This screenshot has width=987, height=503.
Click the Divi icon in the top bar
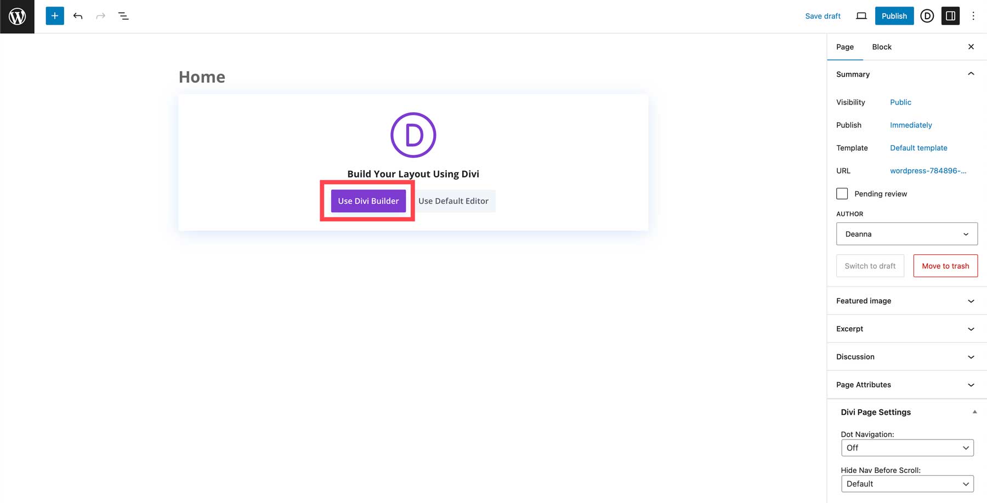(x=927, y=16)
